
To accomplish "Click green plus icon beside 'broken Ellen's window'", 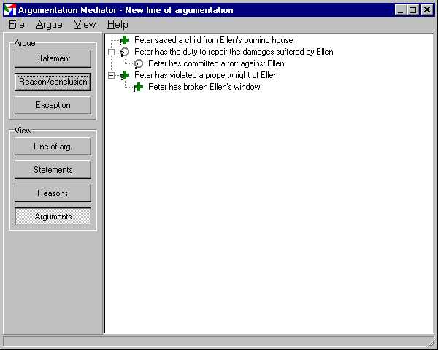I will click(138, 87).
